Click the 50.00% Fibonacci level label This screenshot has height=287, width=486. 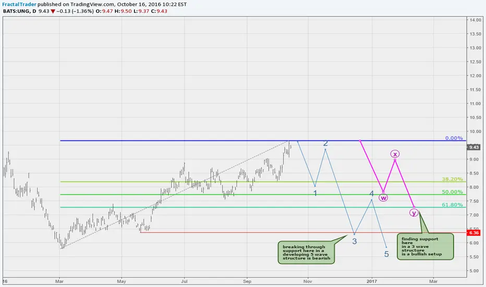(x=452, y=192)
